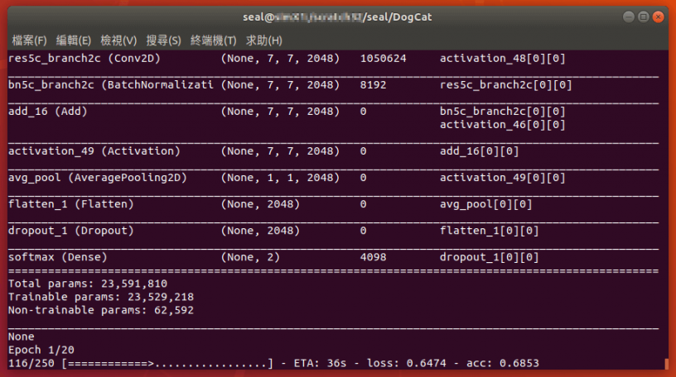The height and width of the screenshot is (377, 676).
Task: Click the 'Trainable params: 23,529,218' line
Action: 100,297
